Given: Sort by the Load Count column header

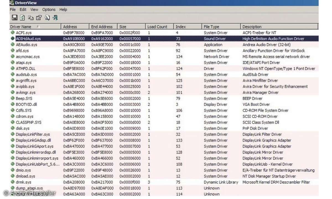Looking at the screenshot, I should [x=160, y=27].
